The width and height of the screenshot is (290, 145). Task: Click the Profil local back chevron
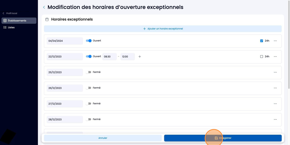tap(3, 13)
